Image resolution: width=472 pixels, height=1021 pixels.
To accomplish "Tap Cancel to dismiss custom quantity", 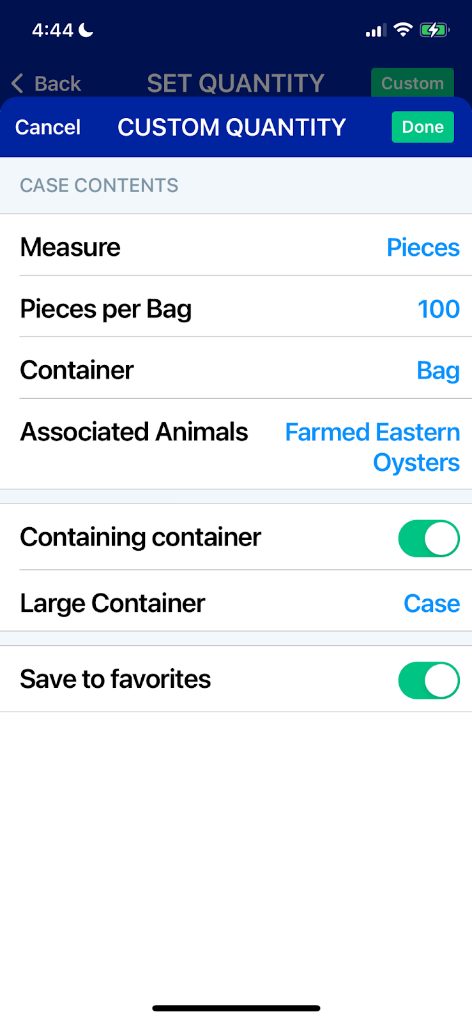I will pos(48,127).
